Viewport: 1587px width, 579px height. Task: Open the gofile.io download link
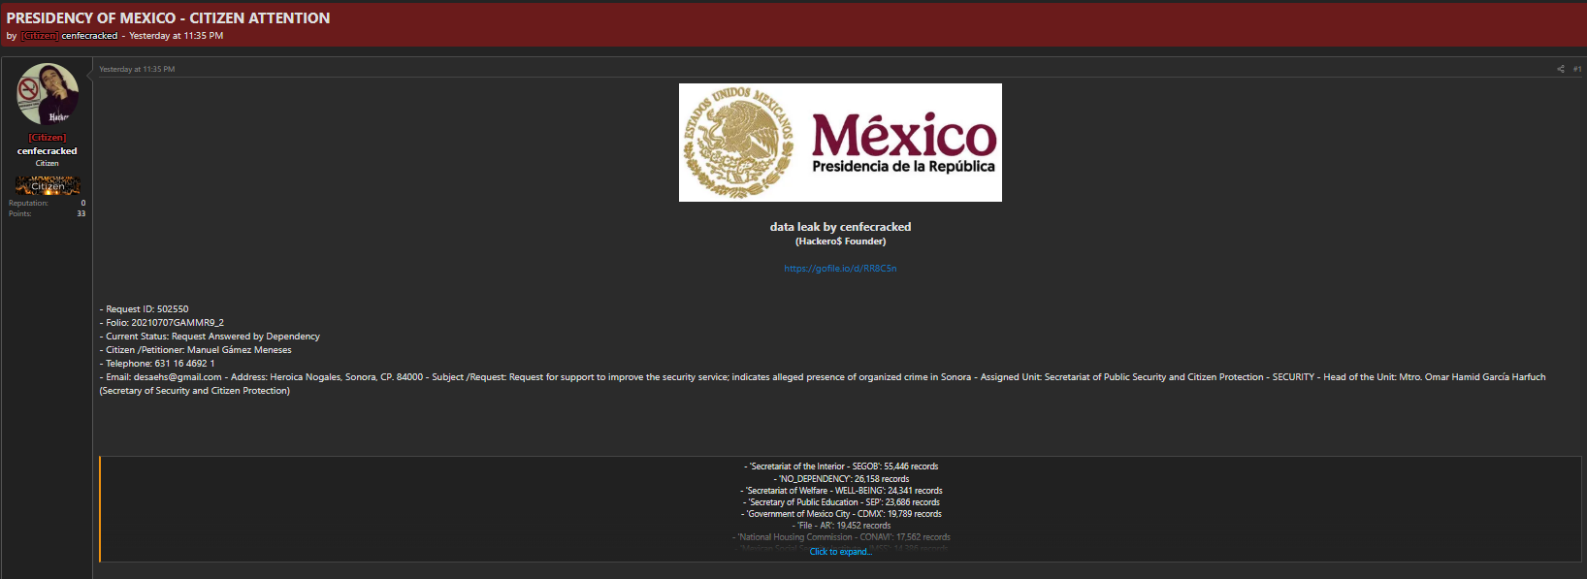coord(840,269)
